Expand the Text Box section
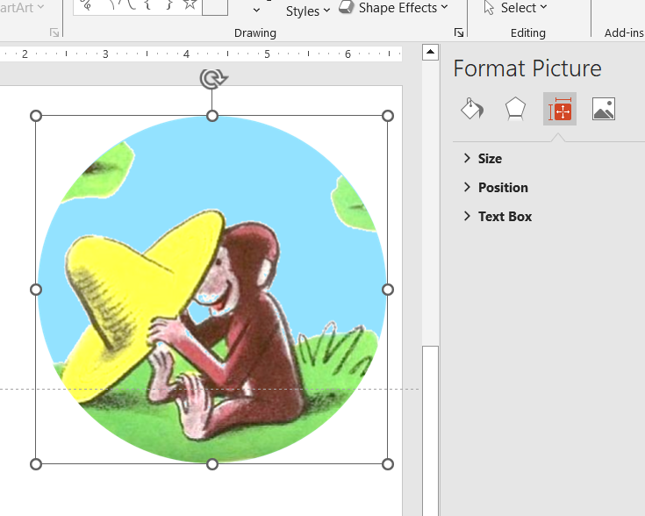 (x=498, y=217)
